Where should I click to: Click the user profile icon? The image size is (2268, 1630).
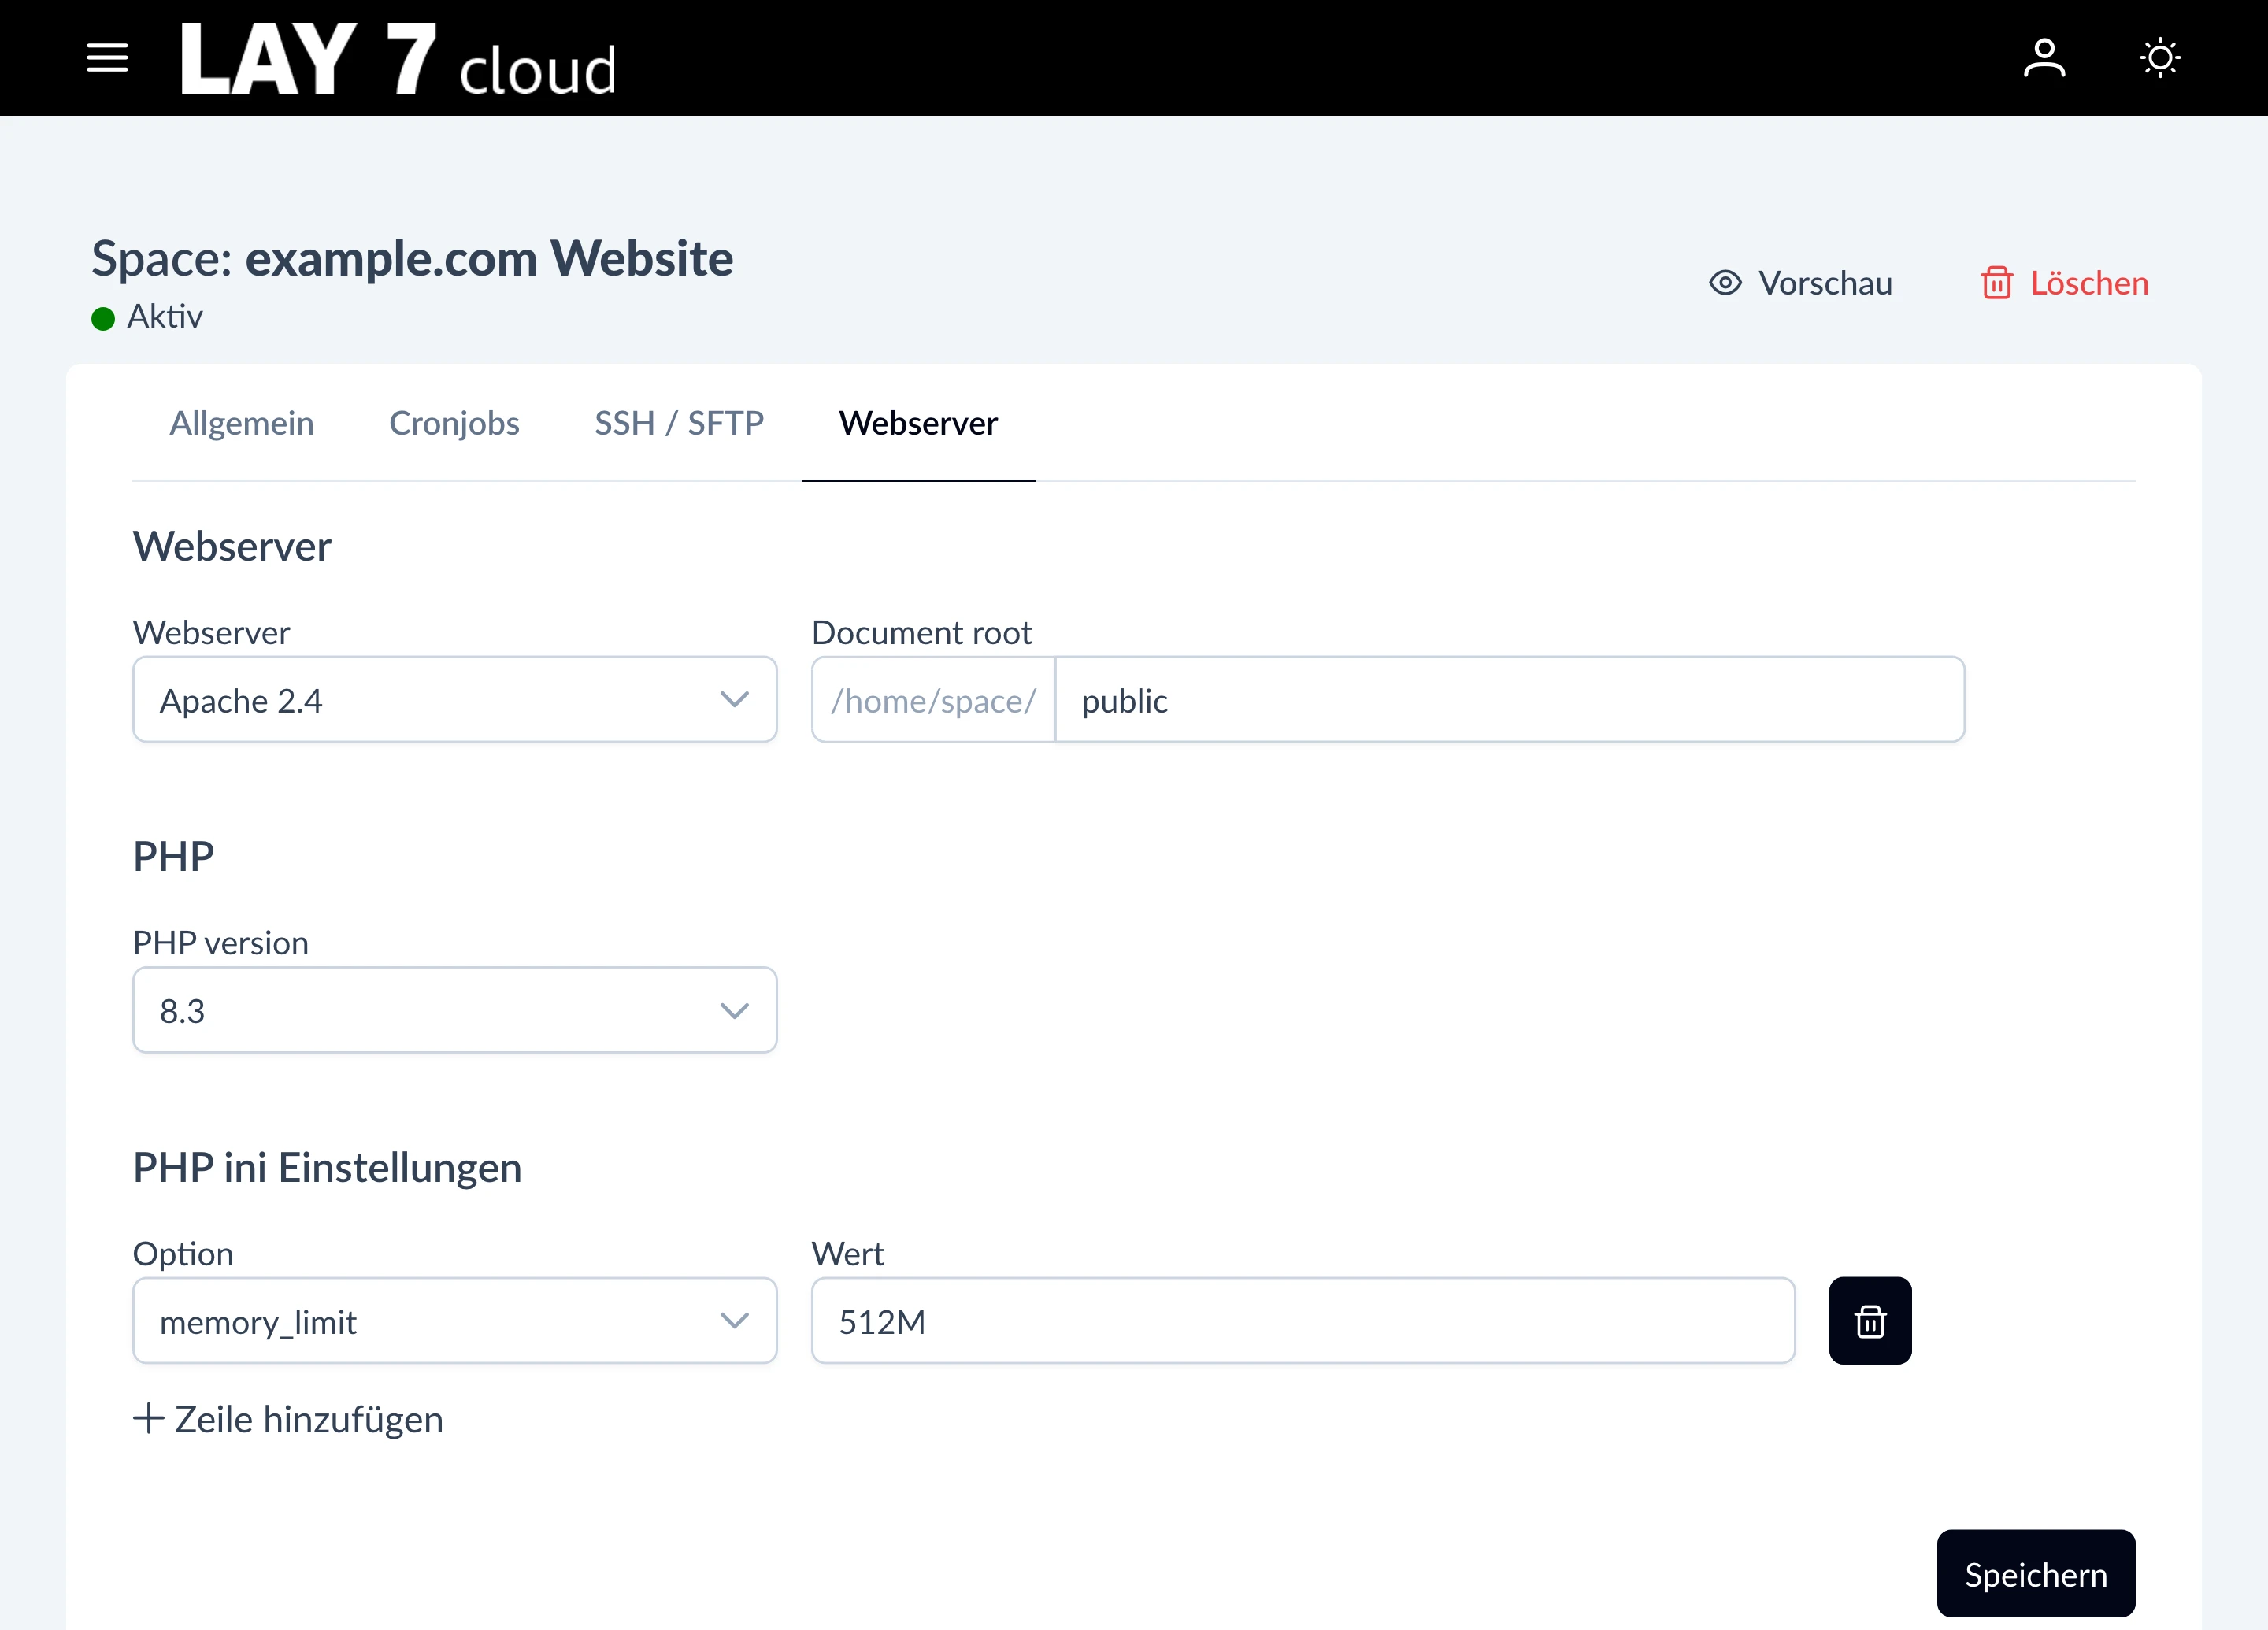[x=2046, y=57]
